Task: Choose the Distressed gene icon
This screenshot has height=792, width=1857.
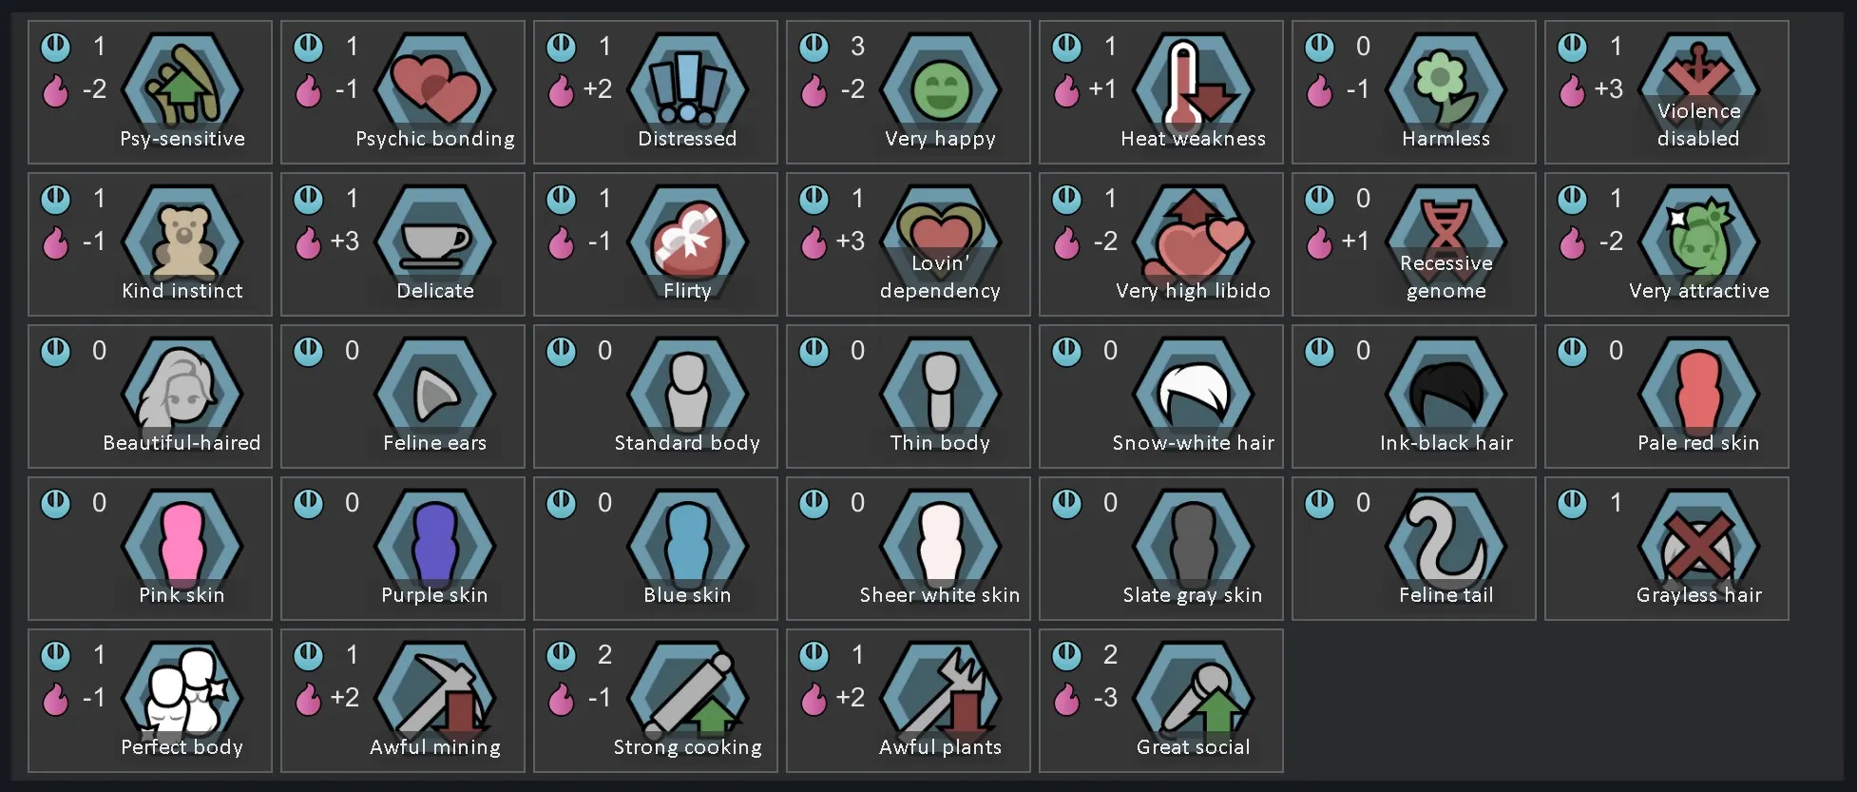Action: coord(688,87)
